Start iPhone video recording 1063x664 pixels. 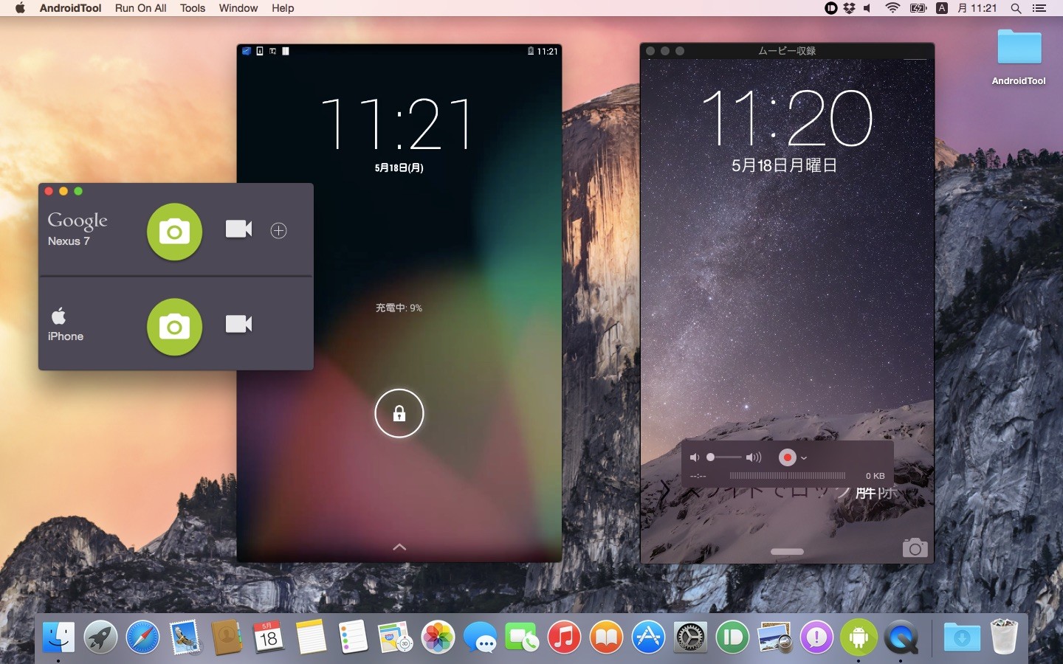238,324
